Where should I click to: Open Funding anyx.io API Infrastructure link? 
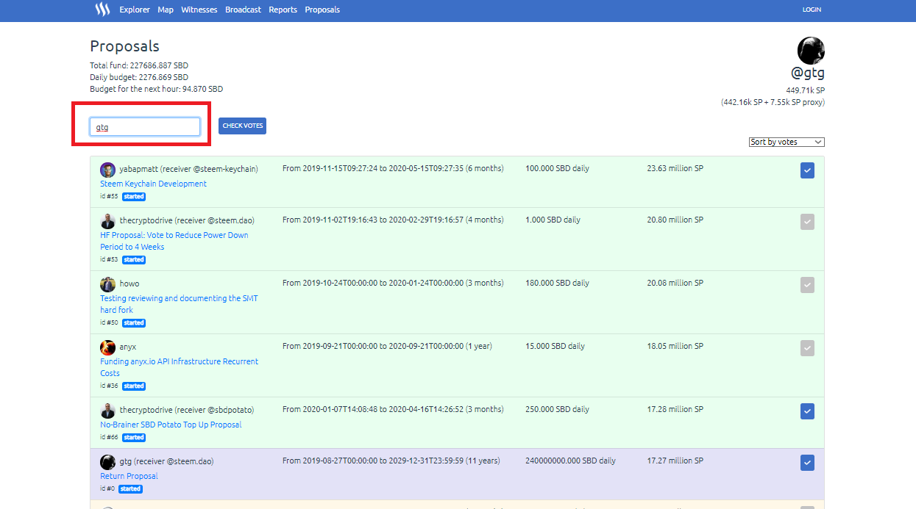(x=180, y=367)
